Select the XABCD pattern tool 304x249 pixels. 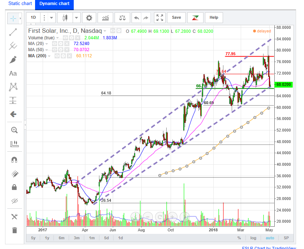13,87
